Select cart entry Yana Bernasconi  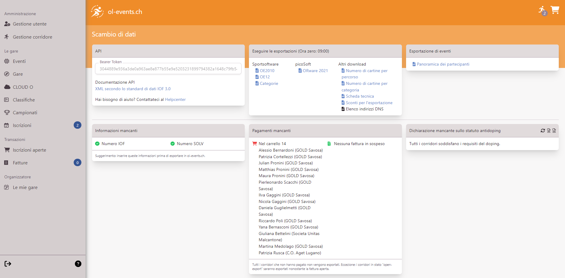pos(288,227)
